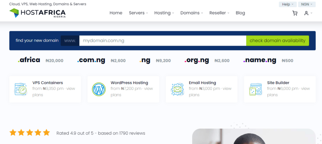Click the fifth orange rating star

[x=47, y=132]
